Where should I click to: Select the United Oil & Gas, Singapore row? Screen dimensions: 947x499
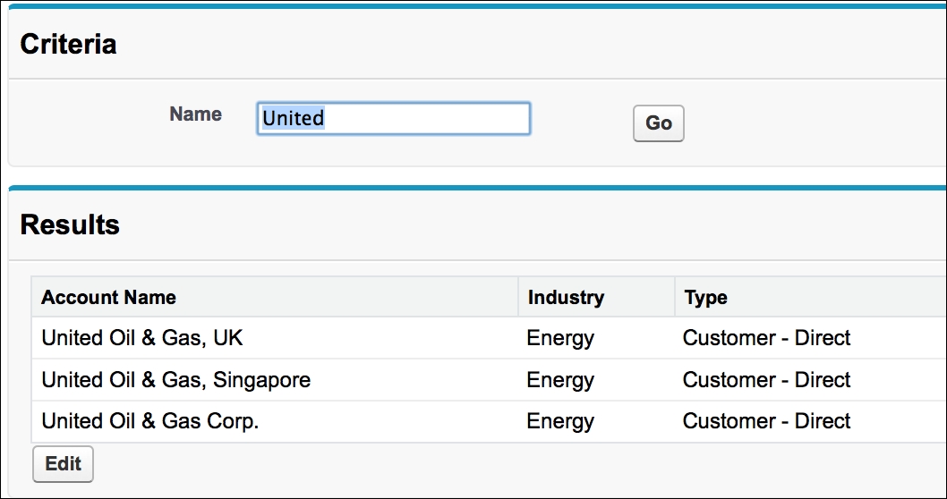coord(175,380)
